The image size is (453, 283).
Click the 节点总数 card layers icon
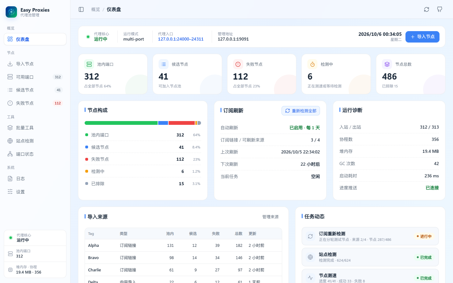(387, 64)
